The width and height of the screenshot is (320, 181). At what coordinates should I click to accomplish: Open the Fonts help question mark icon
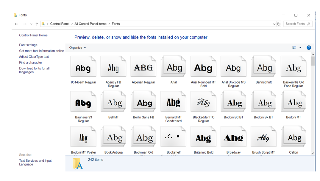tap(309, 47)
